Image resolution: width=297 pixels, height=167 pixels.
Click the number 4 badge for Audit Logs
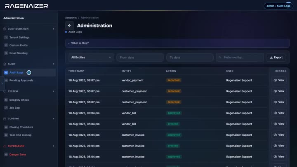[x=6, y=72]
